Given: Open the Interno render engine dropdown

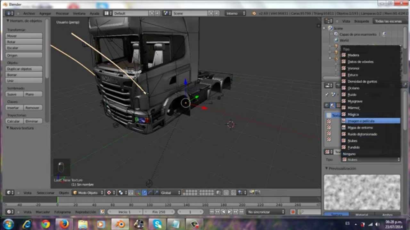Looking at the screenshot, I should coord(235,13).
